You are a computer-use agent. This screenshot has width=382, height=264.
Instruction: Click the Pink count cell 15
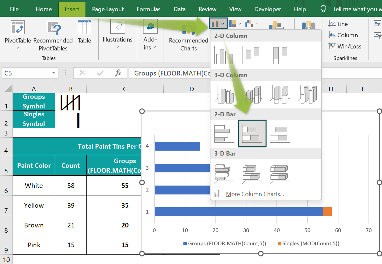point(71,245)
